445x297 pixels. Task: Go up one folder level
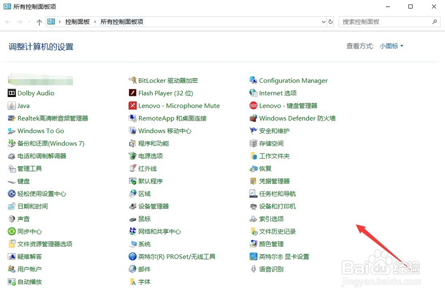(x=39, y=22)
